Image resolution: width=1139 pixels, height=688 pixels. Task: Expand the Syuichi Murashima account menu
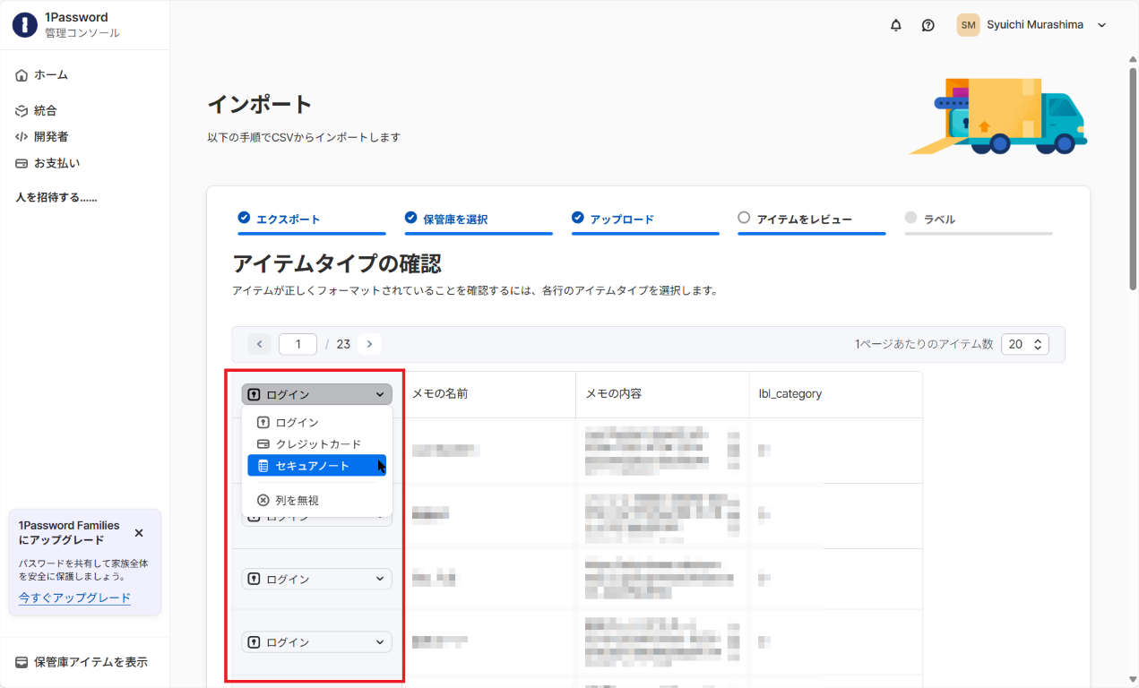click(1101, 25)
